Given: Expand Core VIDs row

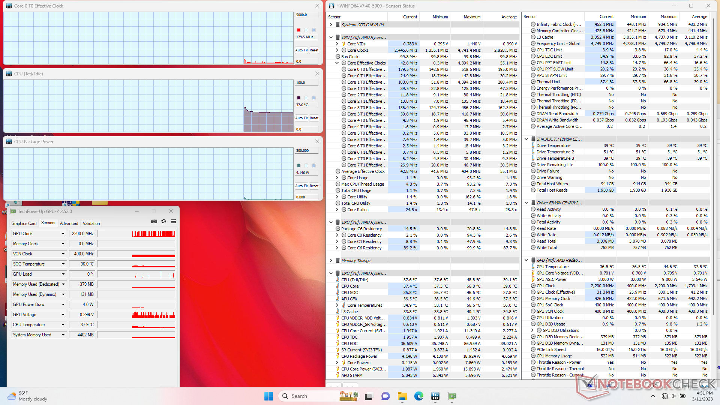Looking at the screenshot, I should click(x=337, y=44).
